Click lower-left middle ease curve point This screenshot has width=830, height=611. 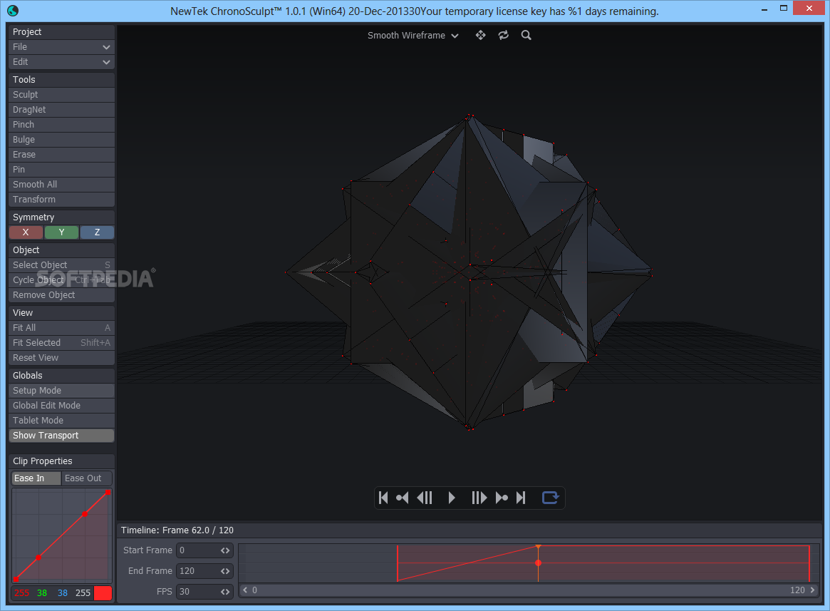tap(38, 558)
